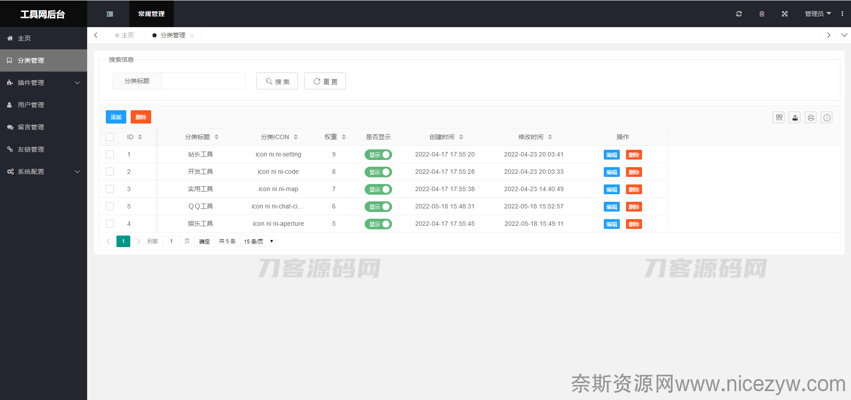
Task: Check the checkbox for row 开发工具
Action: coord(110,172)
